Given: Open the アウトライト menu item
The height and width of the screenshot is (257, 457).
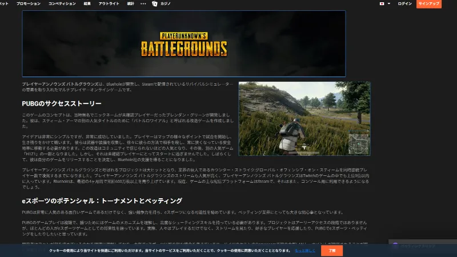Looking at the screenshot, I should (x=109, y=3).
